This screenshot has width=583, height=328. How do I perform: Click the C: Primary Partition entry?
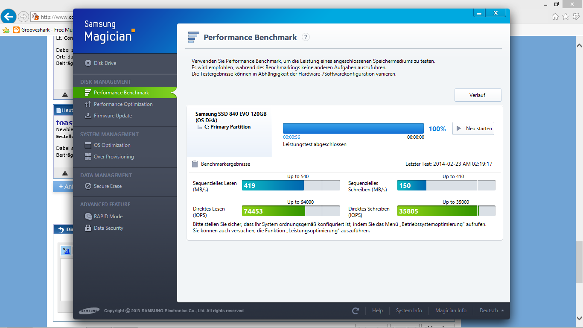click(227, 127)
